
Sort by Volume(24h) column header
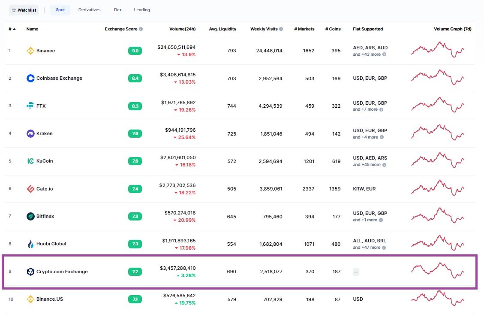click(x=183, y=29)
